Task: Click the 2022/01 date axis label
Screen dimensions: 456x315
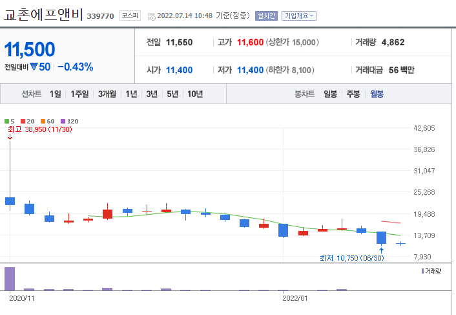Action: tap(295, 298)
